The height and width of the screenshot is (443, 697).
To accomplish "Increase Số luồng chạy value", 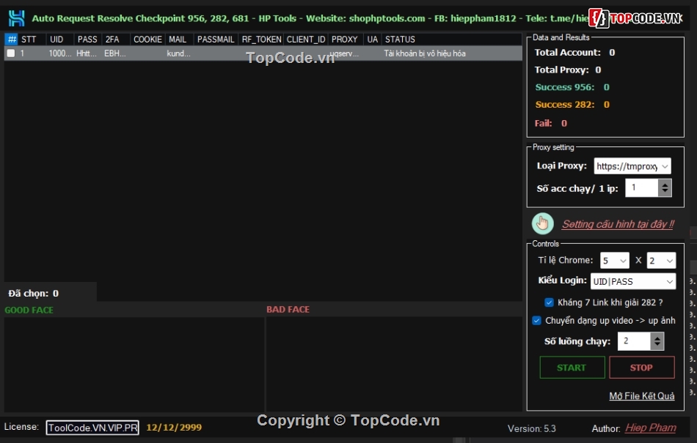I will pyautogui.click(x=657, y=337).
